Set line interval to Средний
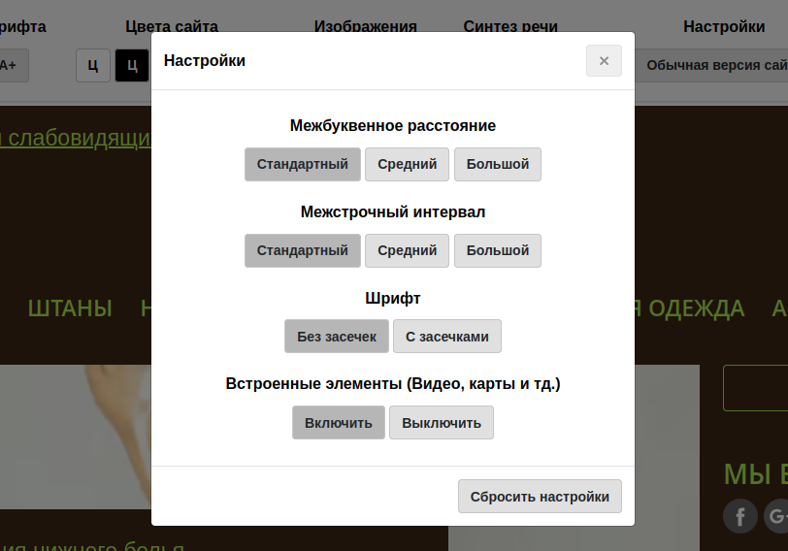788x551 pixels. tap(407, 250)
